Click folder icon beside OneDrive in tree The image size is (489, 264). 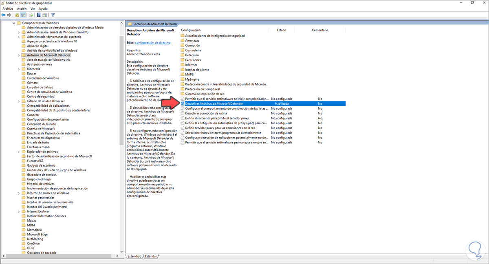pos(24,244)
